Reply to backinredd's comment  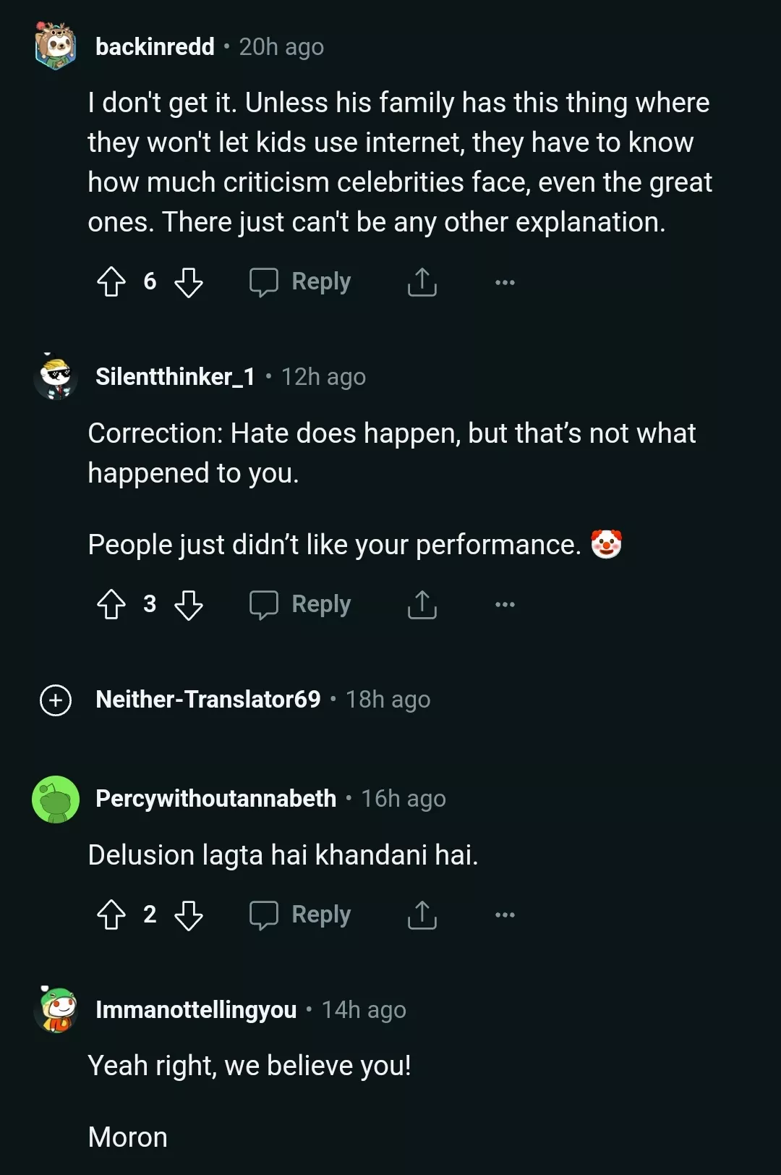coord(301,281)
